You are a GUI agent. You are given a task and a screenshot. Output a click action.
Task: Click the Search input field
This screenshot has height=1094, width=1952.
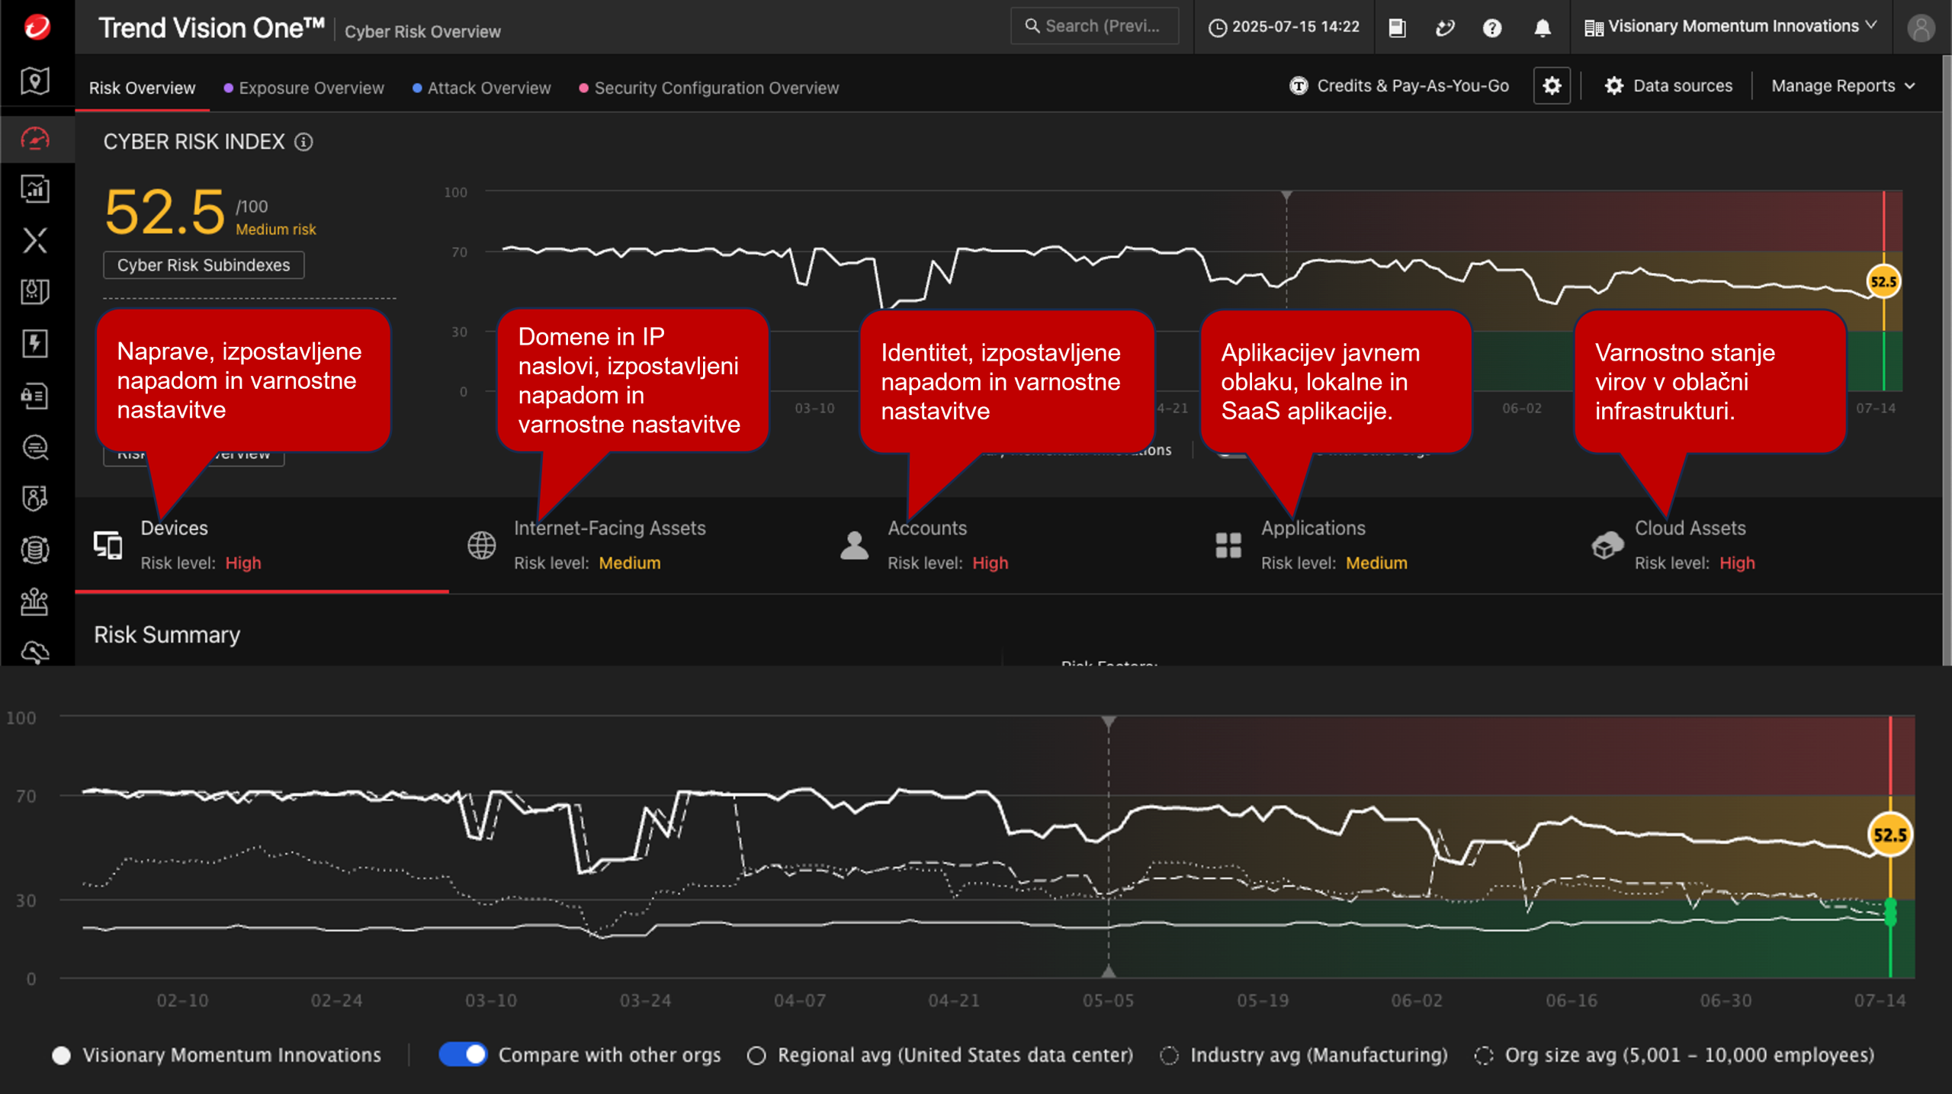(1095, 27)
